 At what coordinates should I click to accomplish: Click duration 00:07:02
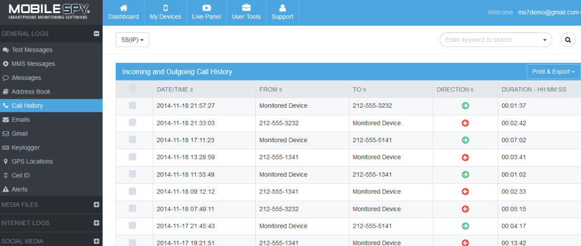pos(514,140)
